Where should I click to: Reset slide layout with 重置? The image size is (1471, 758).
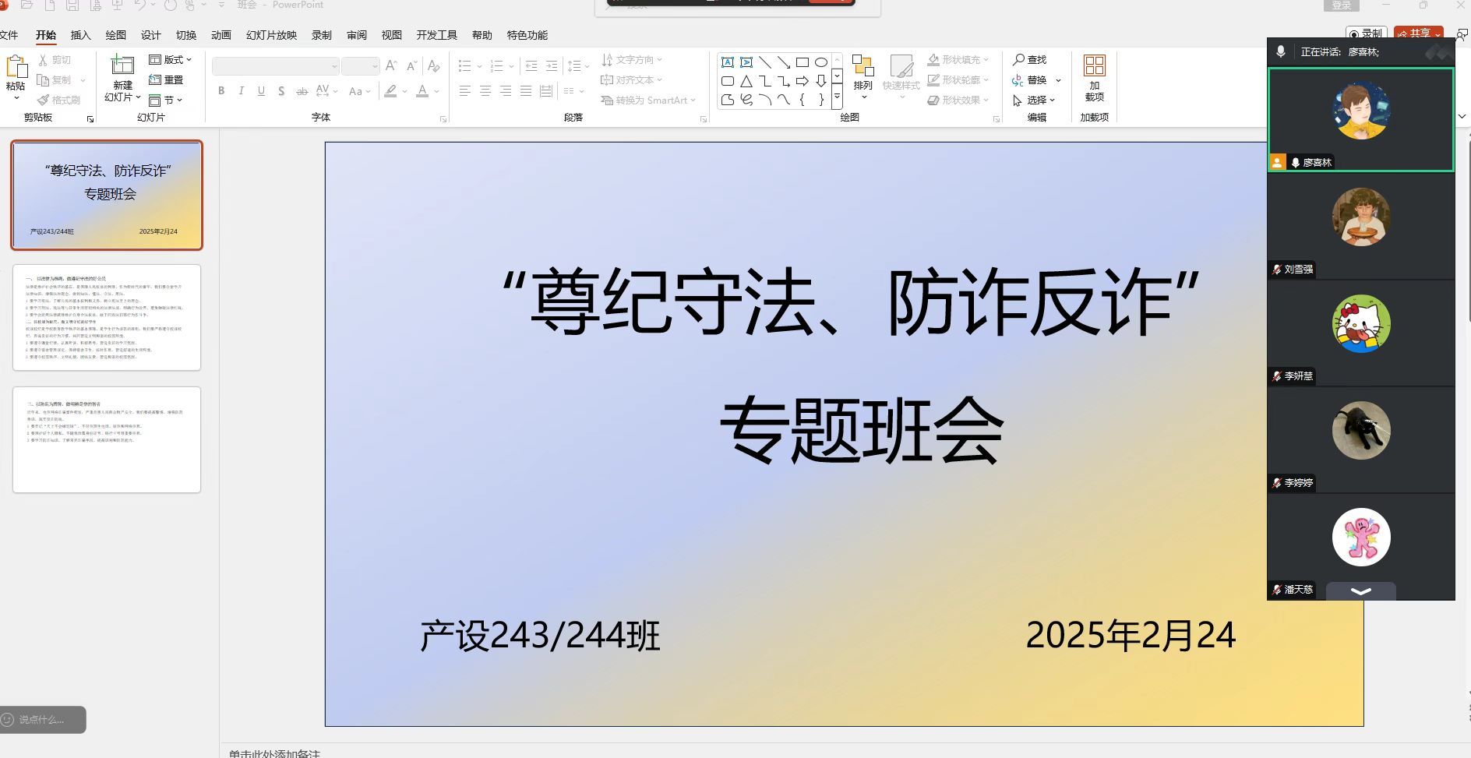tap(166, 79)
